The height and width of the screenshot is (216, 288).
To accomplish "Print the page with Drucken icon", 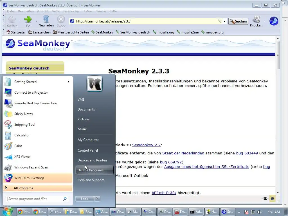I will pyautogui.click(x=256, y=21).
